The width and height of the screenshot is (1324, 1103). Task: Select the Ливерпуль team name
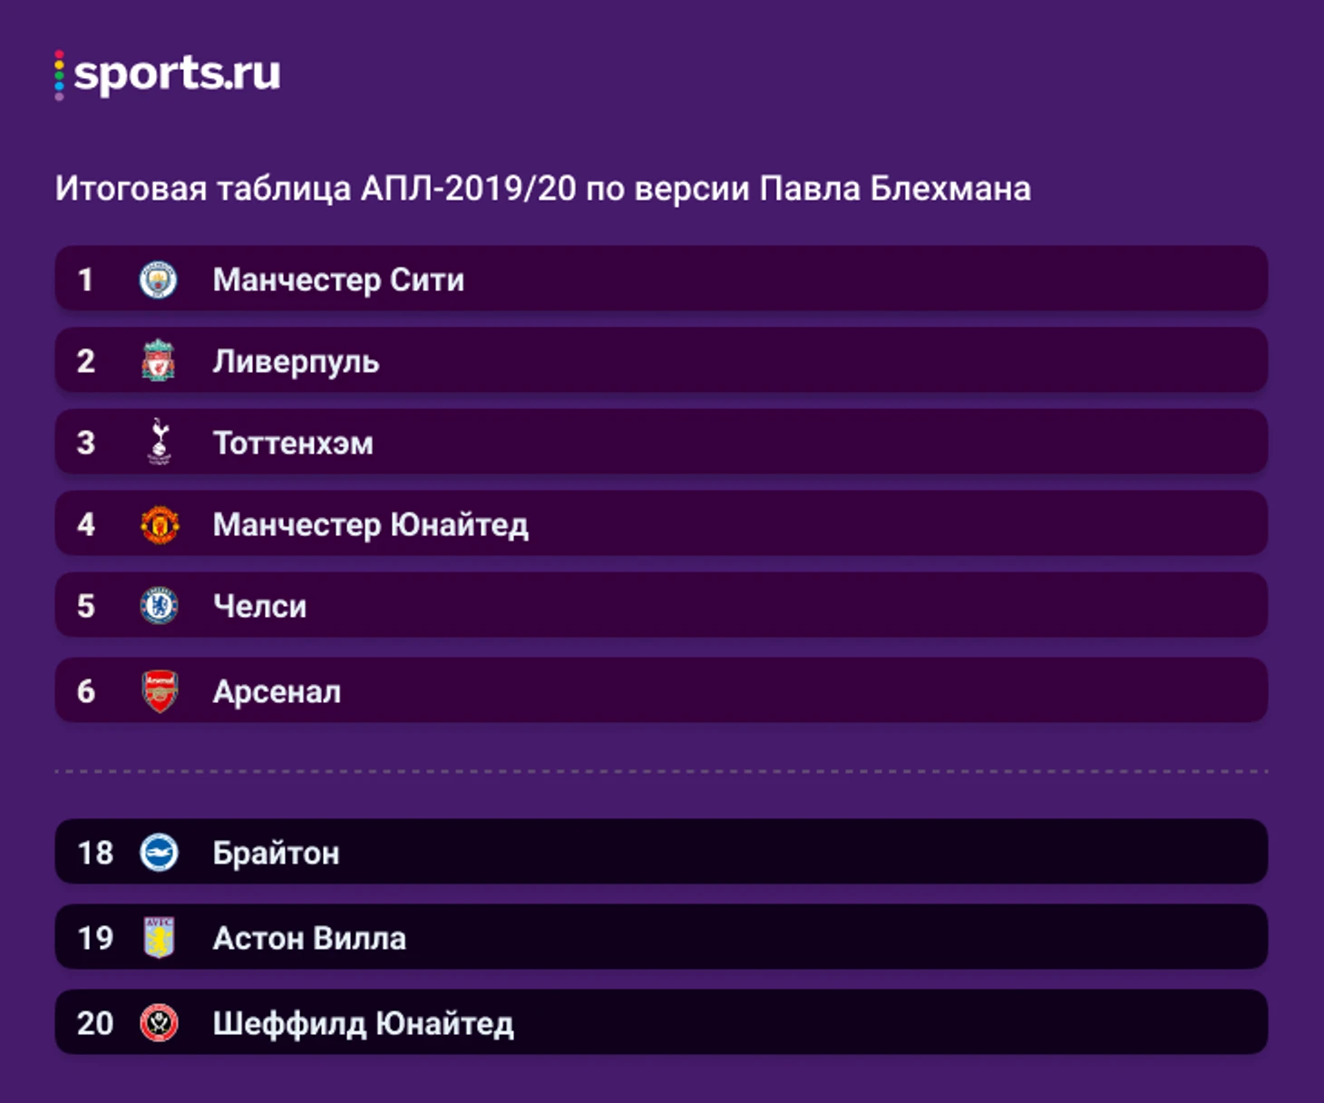(x=296, y=362)
